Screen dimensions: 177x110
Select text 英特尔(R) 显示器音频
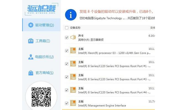pos(91,40)
